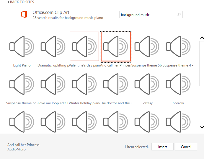This screenshot has height=159, width=204.
Task: Pick the Suspense theme 4 audio clip
Action: pos(178,46)
